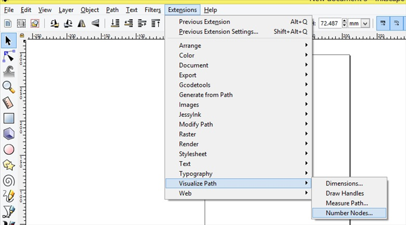Open the Help menu
406x225 pixels.
(210, 10)
